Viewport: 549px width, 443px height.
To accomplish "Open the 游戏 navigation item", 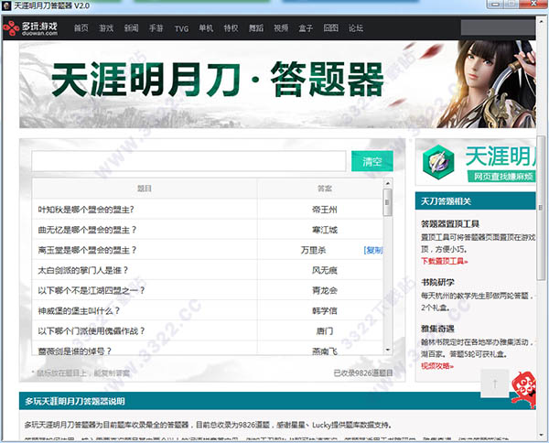I will (x=107, y=28).
